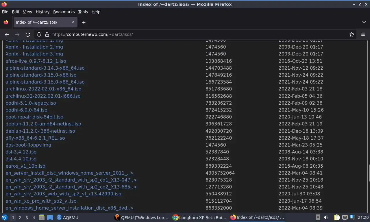Select the Index of /~dartz/isos/ tab
370x222 pixels.
(45, 22)
